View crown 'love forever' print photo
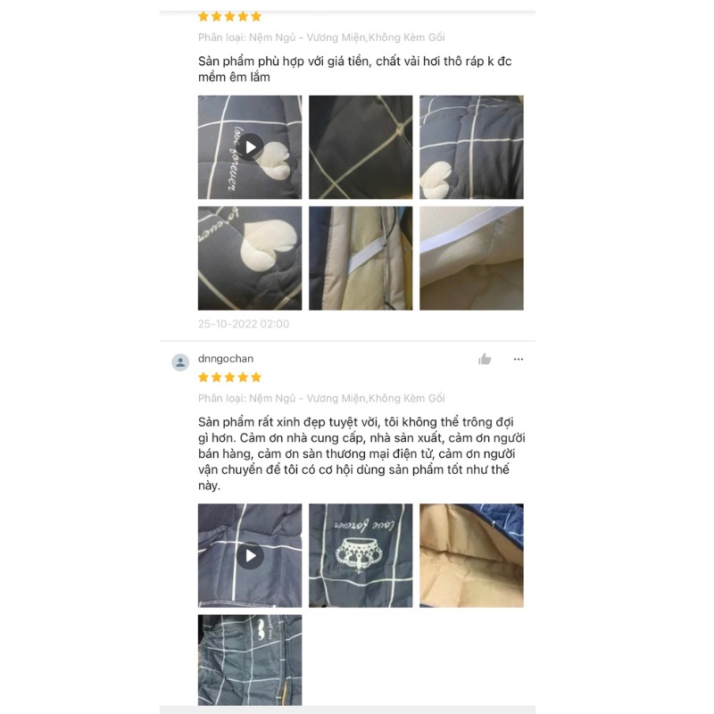The height and width of the screenshot is (714, 714). [x=361, y=555]
